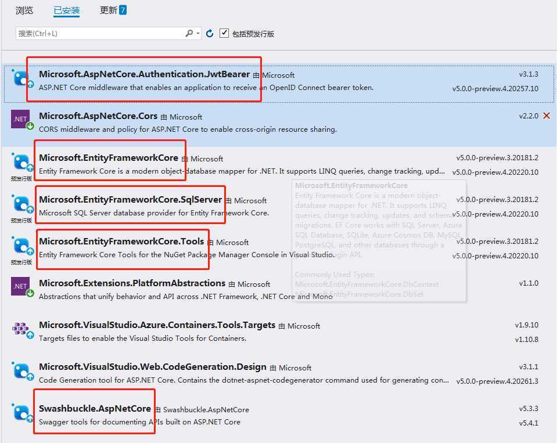This screenshot has height=443, width=557.
Task: Select Microsoft.AspNetCore.Cors package name
Action: pyautogui.click(x=98, y=116)
